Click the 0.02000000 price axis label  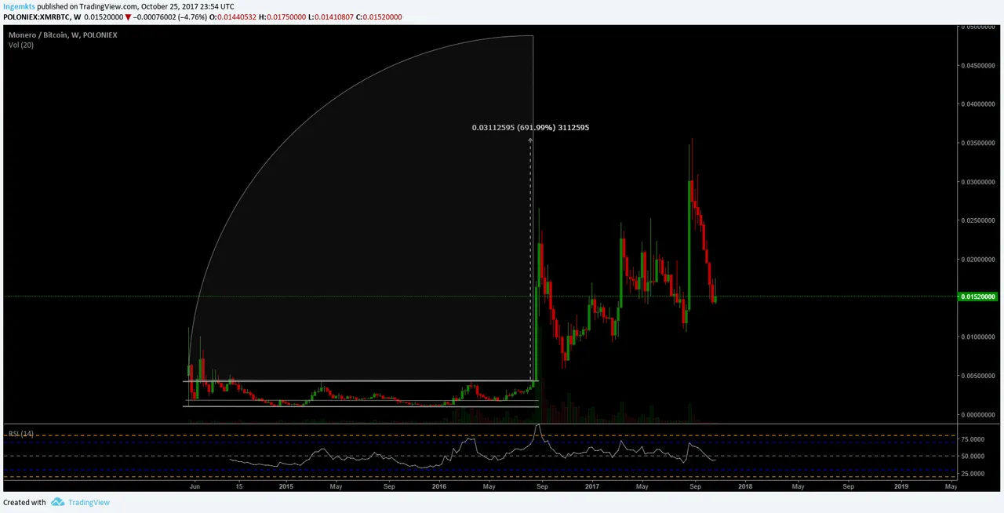click(x=979, y=260)
